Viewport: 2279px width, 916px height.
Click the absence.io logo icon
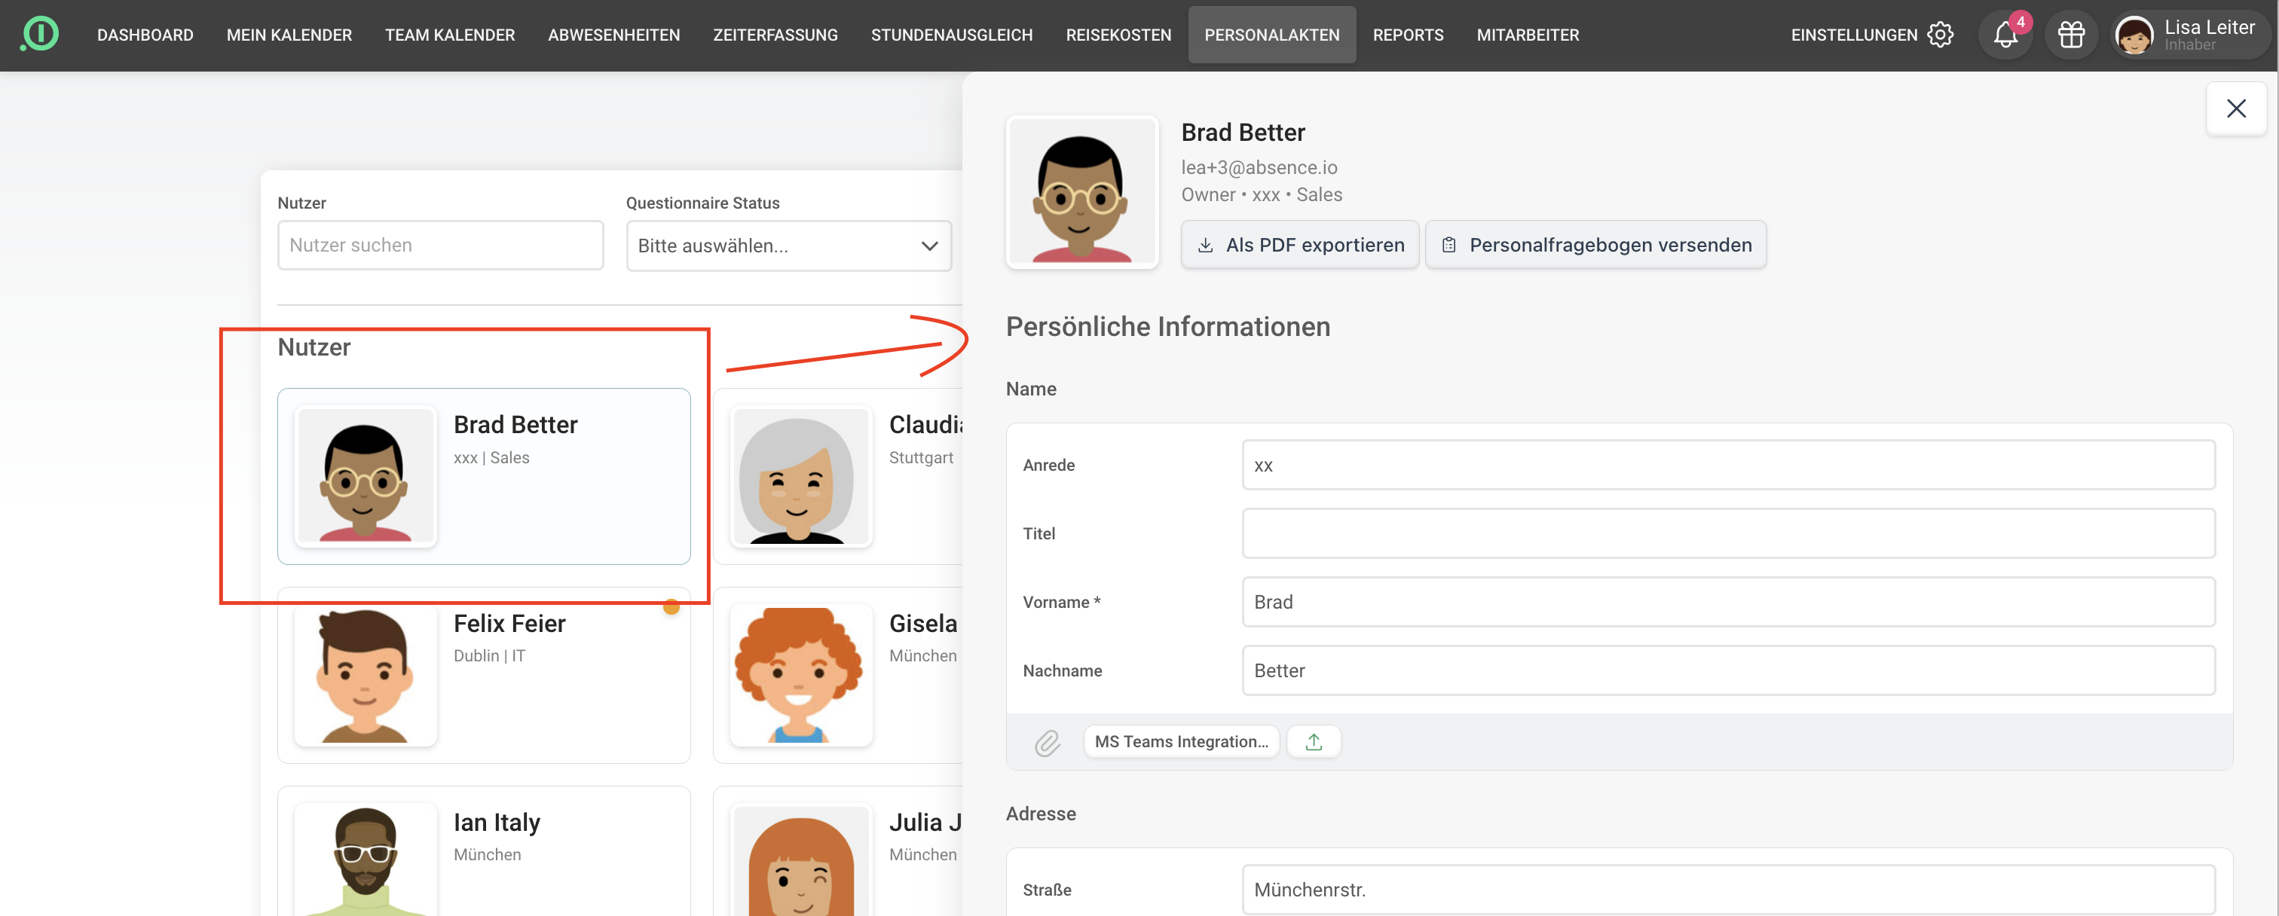click(39, 35)
